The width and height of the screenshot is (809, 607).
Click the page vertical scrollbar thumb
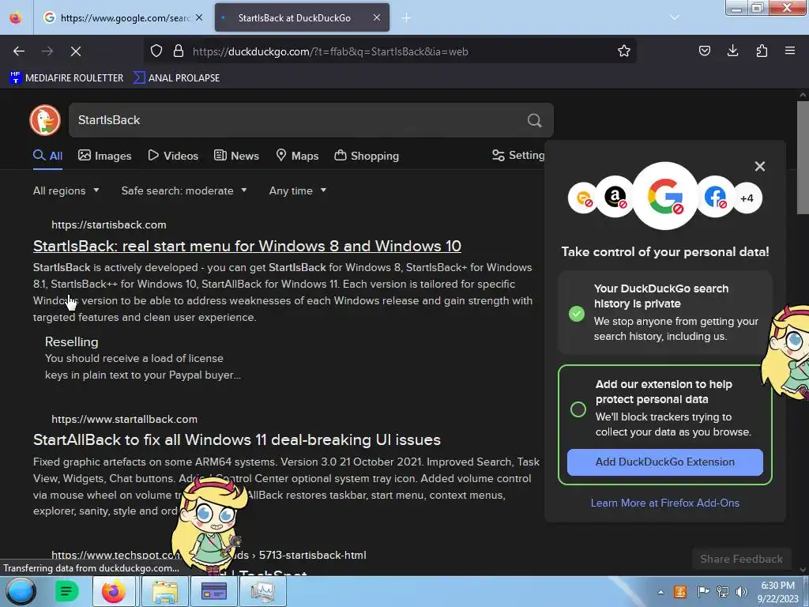pos(803,157)
